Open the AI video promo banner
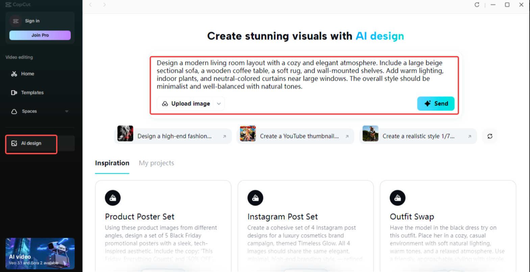The height and width of the screenshot is (272, 530). [x=40, y=253]
